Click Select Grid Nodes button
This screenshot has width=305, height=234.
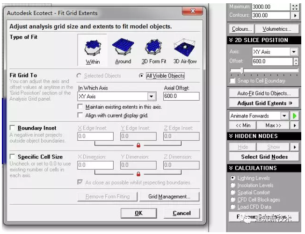[x=264, y=157]
